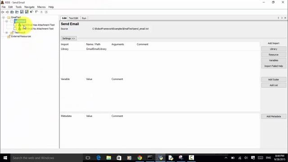
Task: Click the Save All toolbar icon
Action: coord(27,12)
